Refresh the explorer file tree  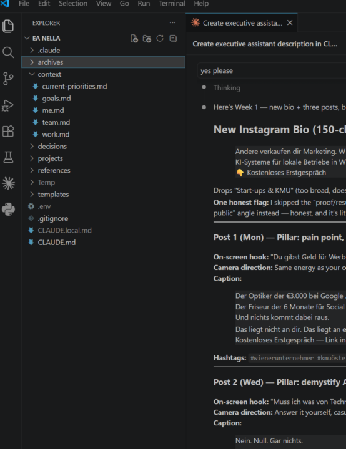160,39
